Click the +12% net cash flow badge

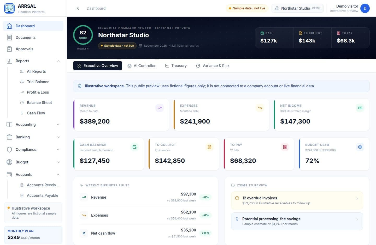205,233
